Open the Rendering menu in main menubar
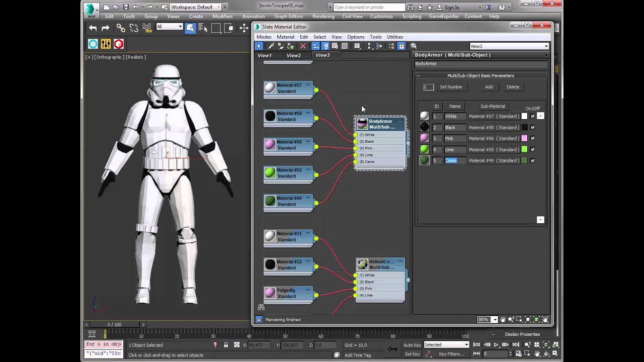This screenshot has height=362, width=644. 323,16
